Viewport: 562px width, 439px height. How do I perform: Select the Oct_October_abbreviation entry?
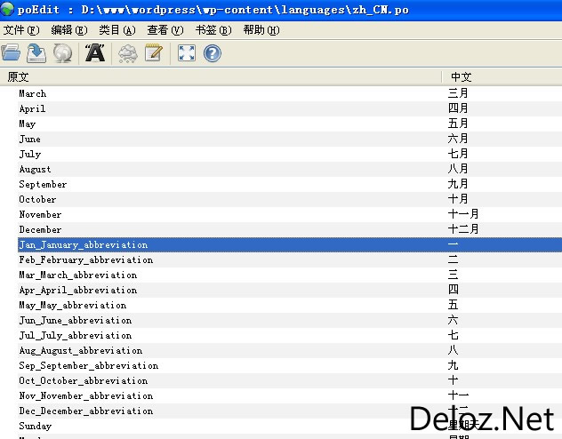290,381
